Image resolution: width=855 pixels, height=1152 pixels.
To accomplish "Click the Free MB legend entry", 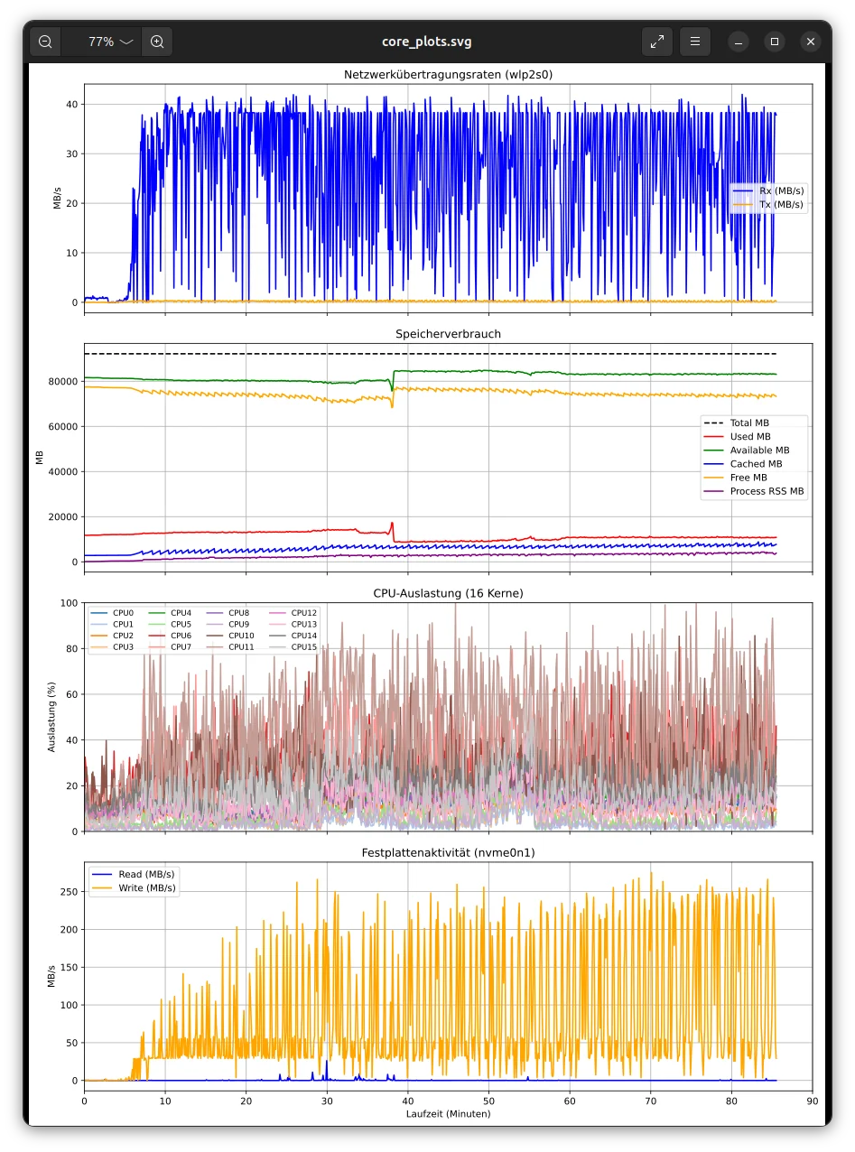I will click(x=736, y=478).
